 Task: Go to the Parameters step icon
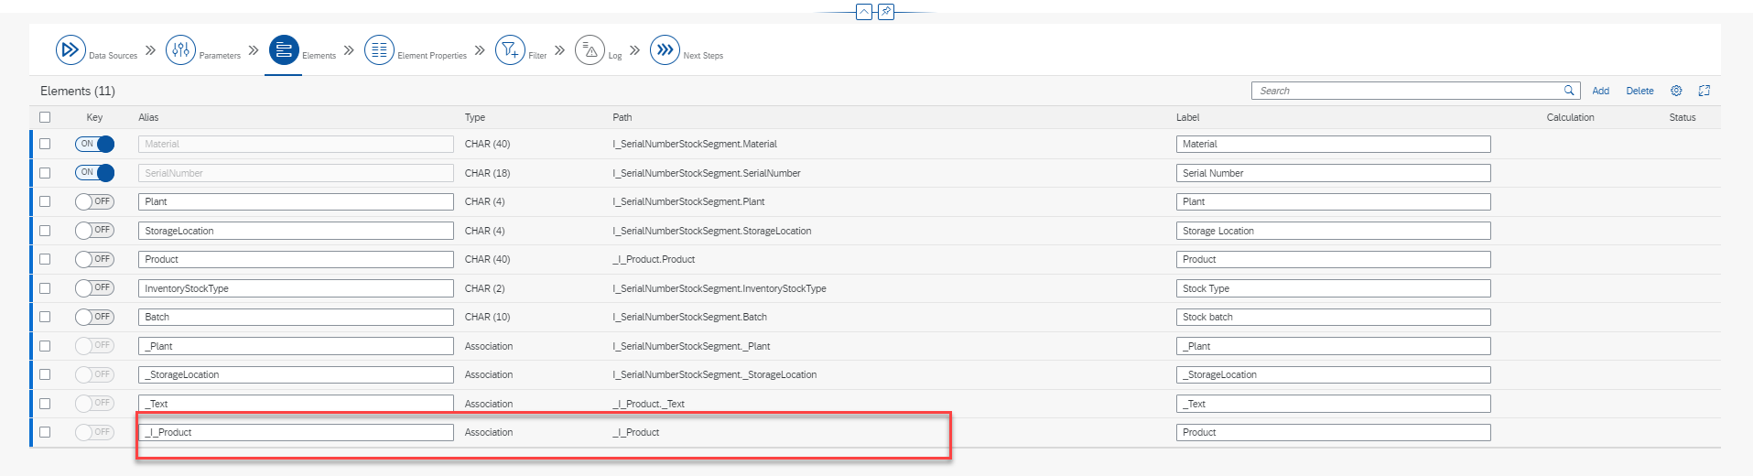point(180,49)
